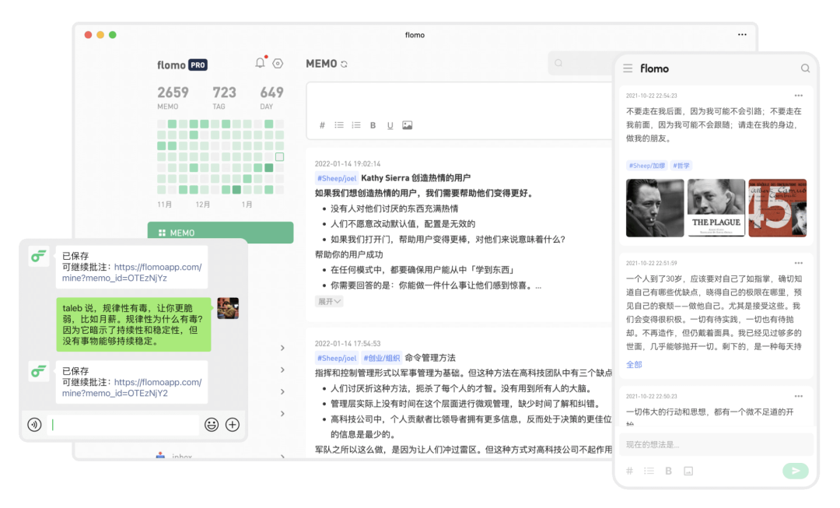The width and height of the screenshot is (840, 508).
Task: Tap the #哲学 tag in mobile memo
Action: [681, 166]
